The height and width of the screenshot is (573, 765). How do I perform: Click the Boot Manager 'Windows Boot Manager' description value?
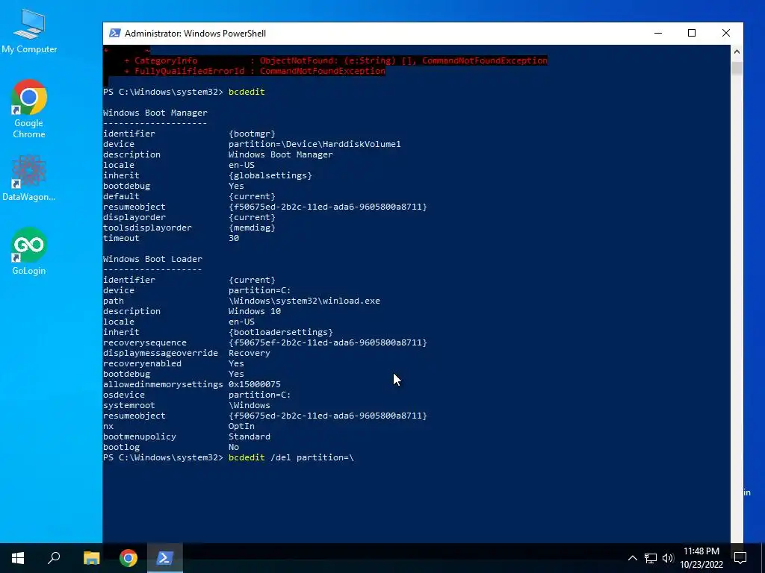click(x=281, y=154)
